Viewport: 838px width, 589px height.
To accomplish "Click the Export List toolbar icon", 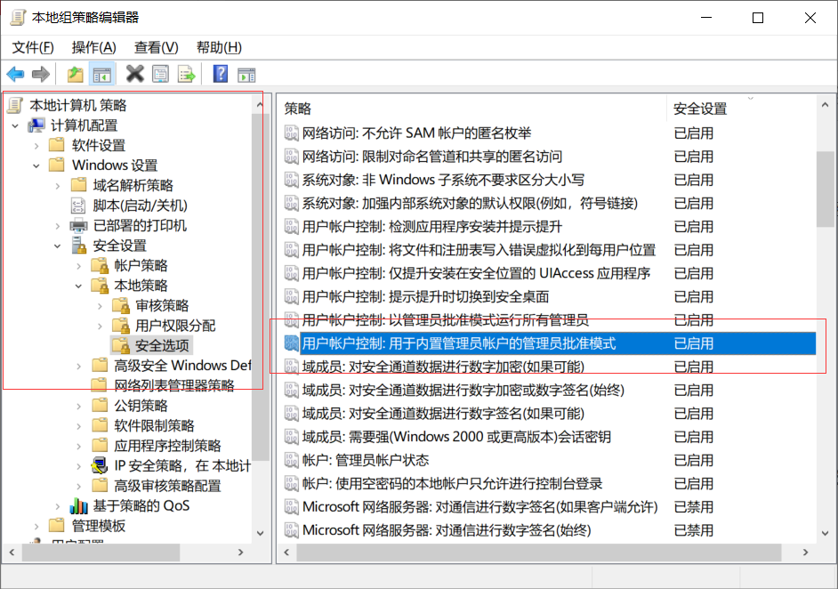I will (186, 74).
